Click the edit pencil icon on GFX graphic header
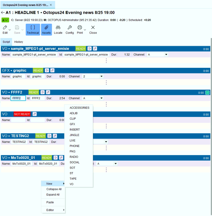The image size is (212, 216). point(52,70)
